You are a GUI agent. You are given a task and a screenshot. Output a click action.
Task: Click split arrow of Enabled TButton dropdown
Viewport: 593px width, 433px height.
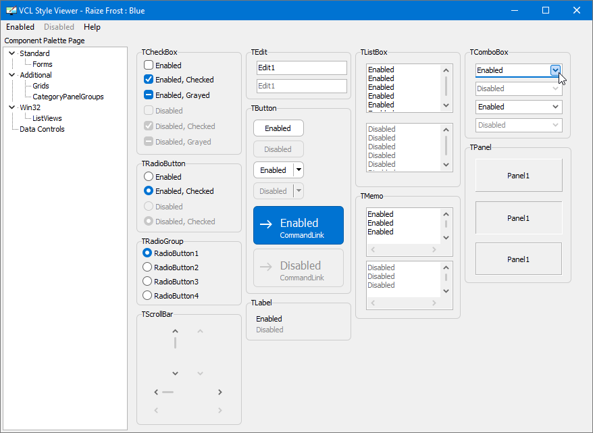(299, 170)
